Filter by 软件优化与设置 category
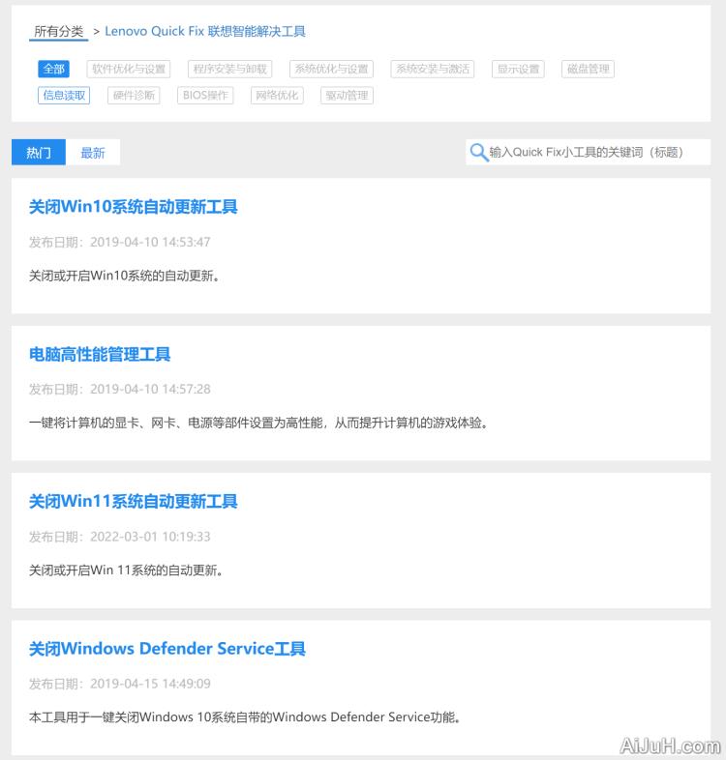The height and width of the screenshot is (760, 726). pos(129,69)
